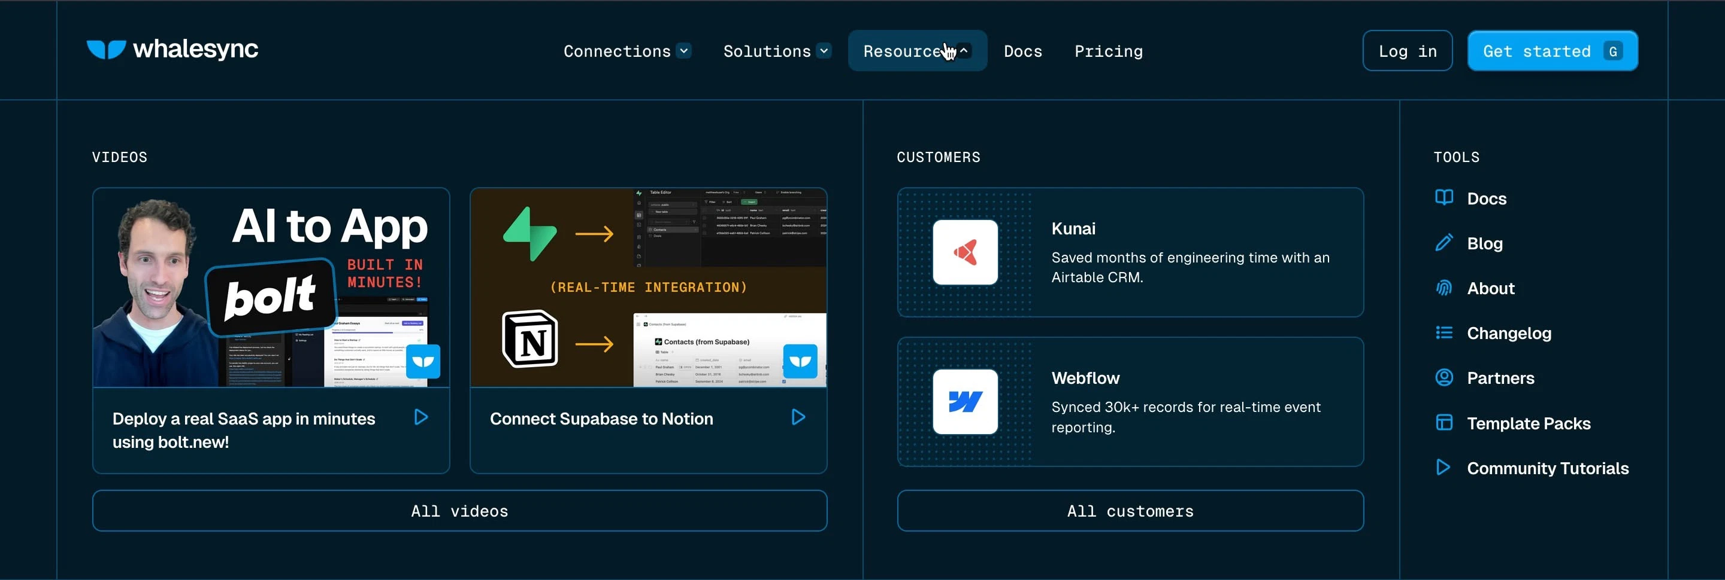
Task: Click 'Saved months of engineering time' description
Action: click(1190, 267)
